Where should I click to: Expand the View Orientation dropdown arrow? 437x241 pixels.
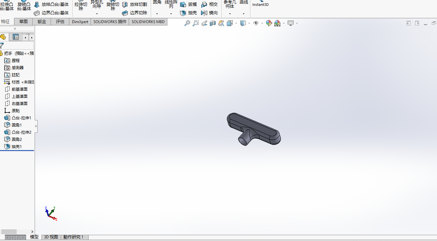point(236,23)
